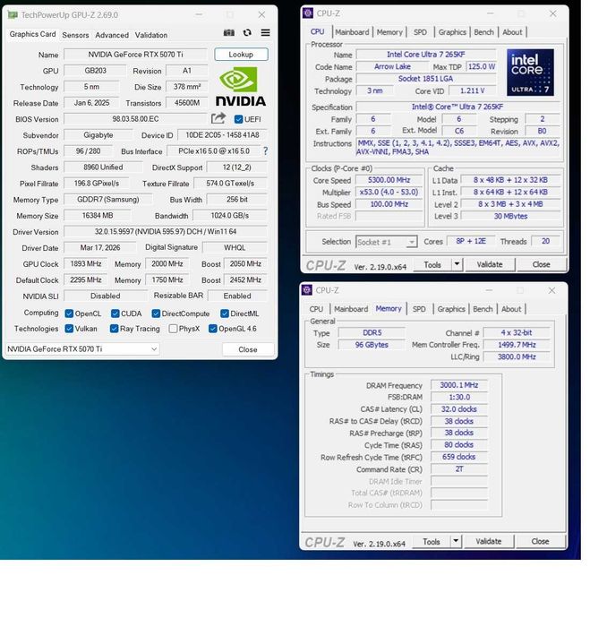Viewport: 590px width, 627px height.
Task: Click the GPU name field NVIDIA GeForce RTX 5070 Ti
Action: [x=135, y=55]
